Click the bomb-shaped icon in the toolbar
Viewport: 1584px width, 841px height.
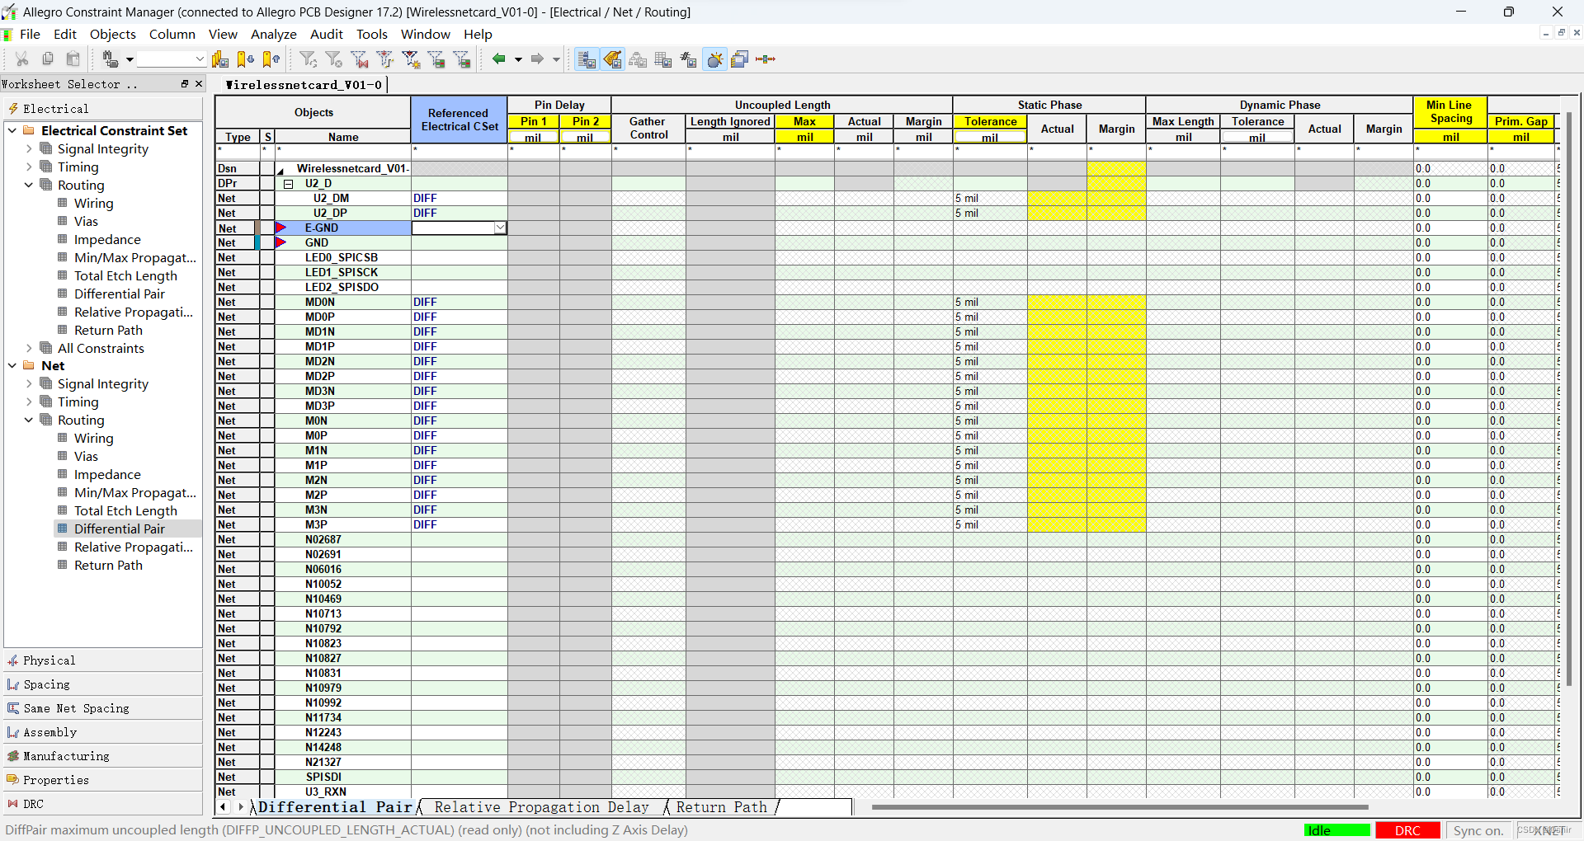point(714,59)
